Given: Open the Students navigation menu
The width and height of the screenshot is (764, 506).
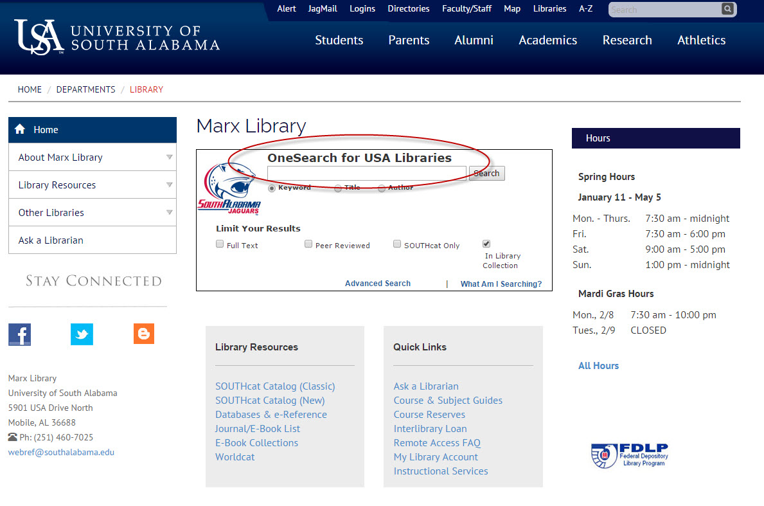Looking at the screenshot, I should [339, 40].
